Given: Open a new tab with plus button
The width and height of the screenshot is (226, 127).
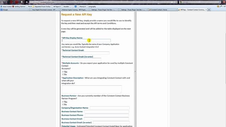Looking at the screenshot, I should pos(209,10).
